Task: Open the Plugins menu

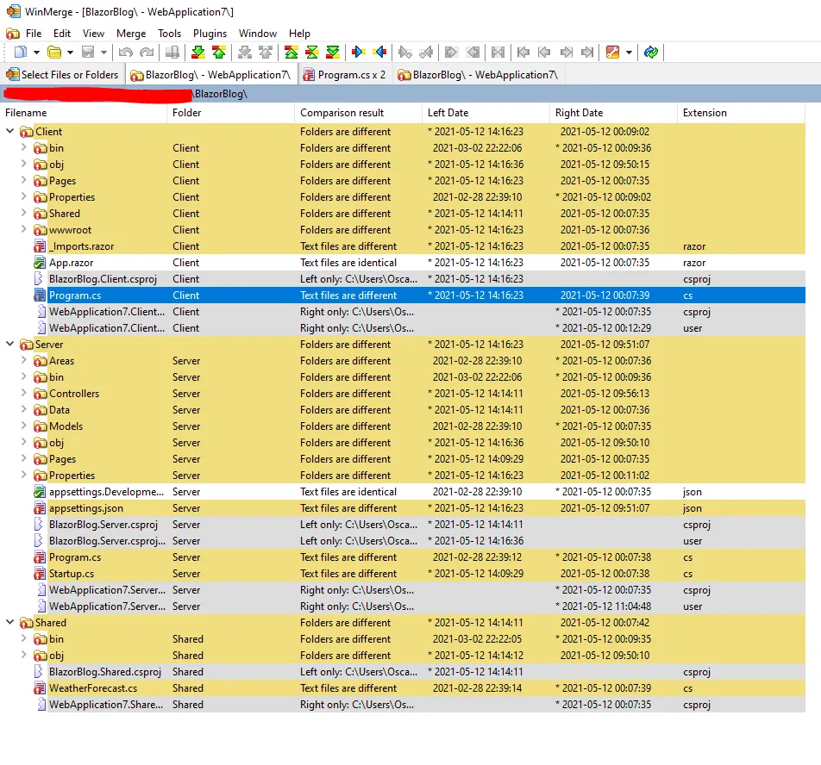Action: pos(210,34)
